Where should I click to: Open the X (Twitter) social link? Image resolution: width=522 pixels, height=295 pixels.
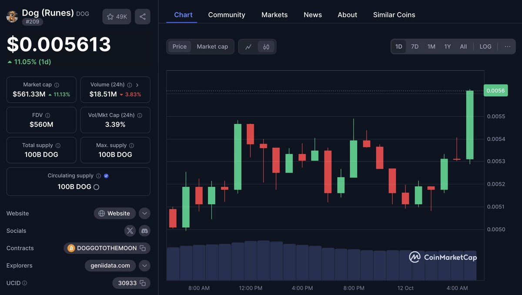coord(130,231)
